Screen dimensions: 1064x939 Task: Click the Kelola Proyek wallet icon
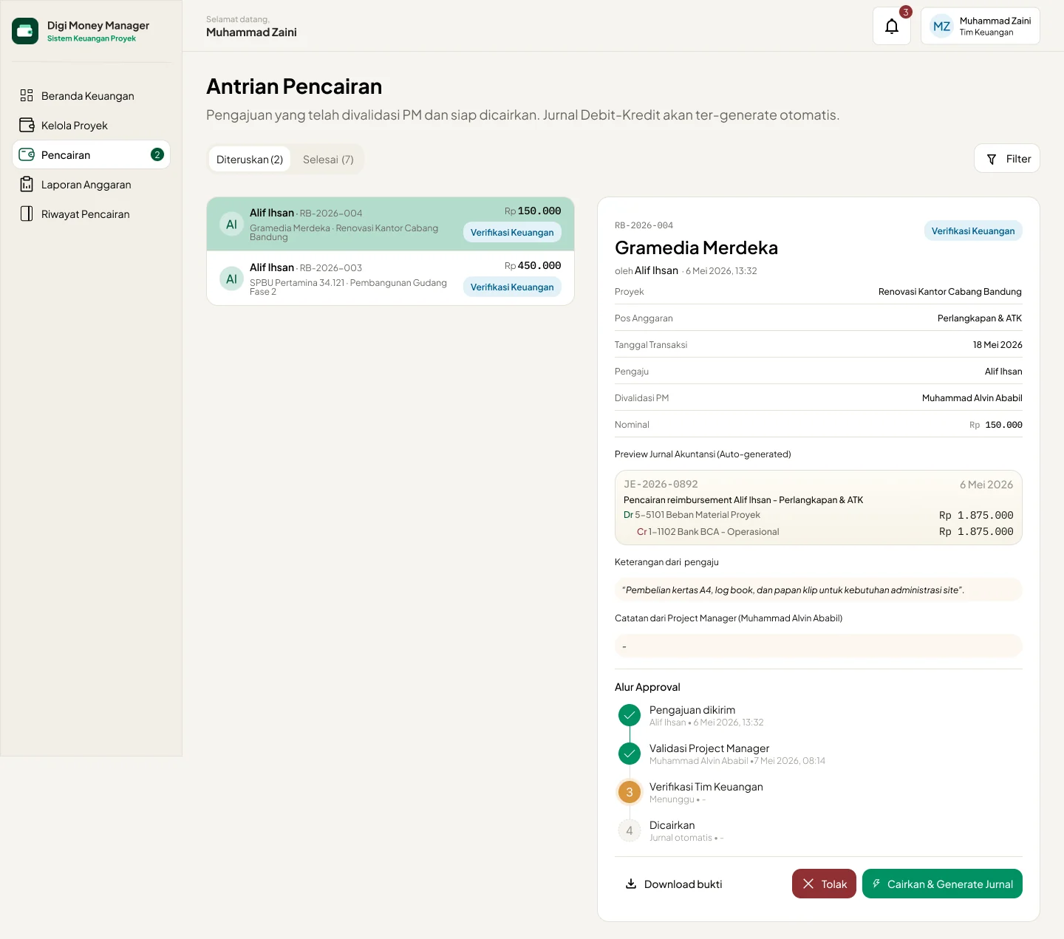(27, 125)
